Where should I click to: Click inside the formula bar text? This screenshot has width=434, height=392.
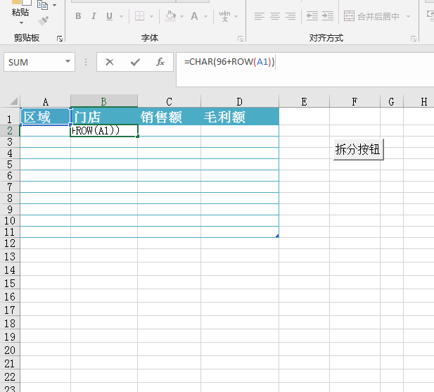click(229, 61)
